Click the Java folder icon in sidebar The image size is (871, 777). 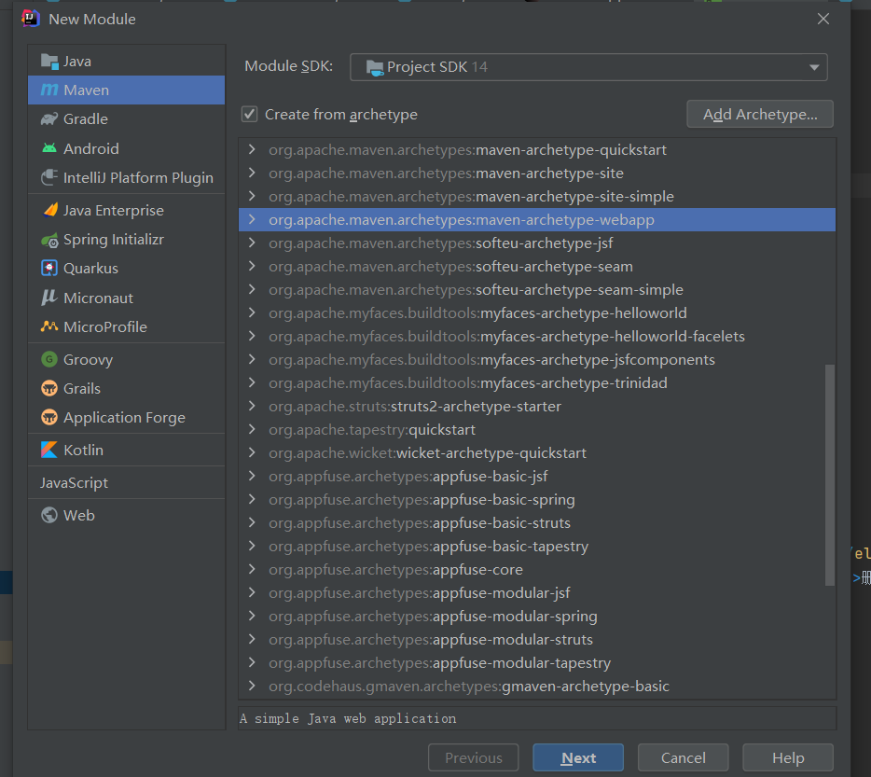(x=49, y=62)
